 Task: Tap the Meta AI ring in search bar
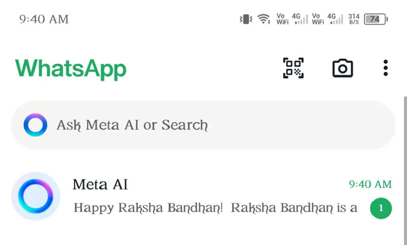pyautogui.click(x=35, y=125)
